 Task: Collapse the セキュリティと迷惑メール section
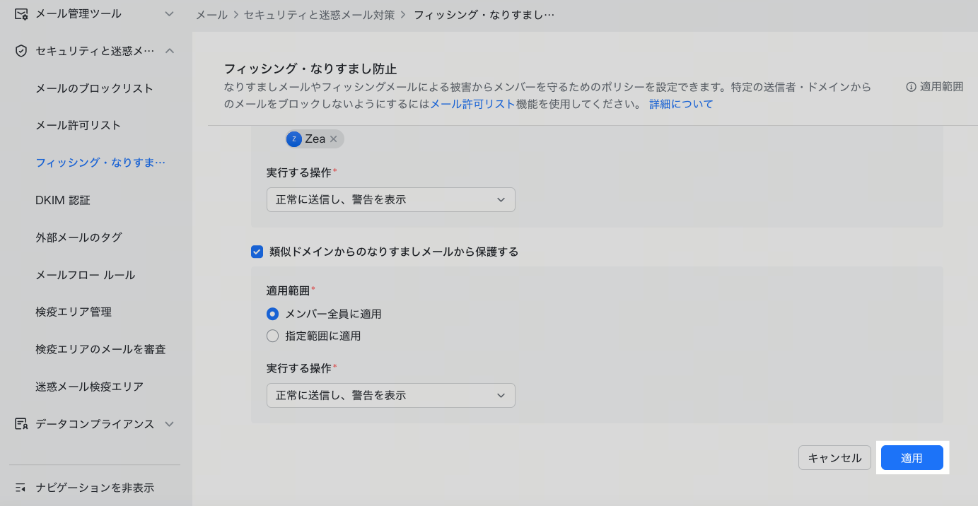point(169,51)
